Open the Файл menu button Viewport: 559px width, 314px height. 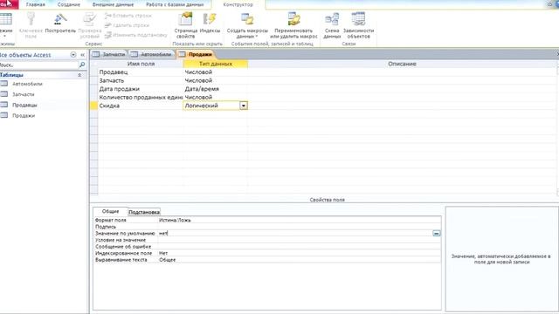click(9, 4)
